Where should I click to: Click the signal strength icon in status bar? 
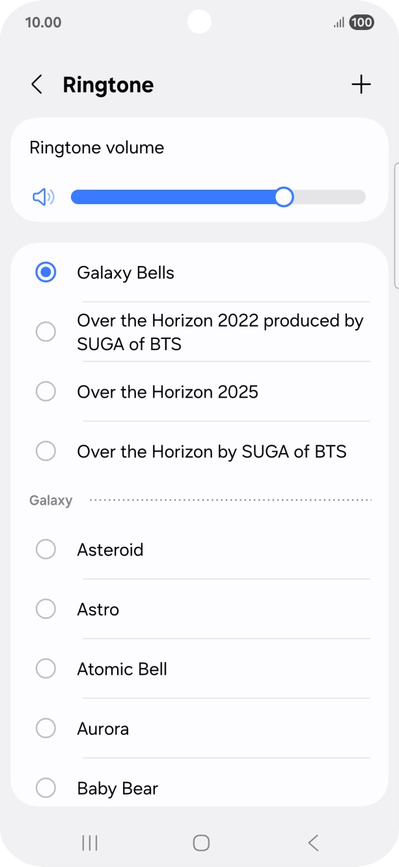[338, 22]
